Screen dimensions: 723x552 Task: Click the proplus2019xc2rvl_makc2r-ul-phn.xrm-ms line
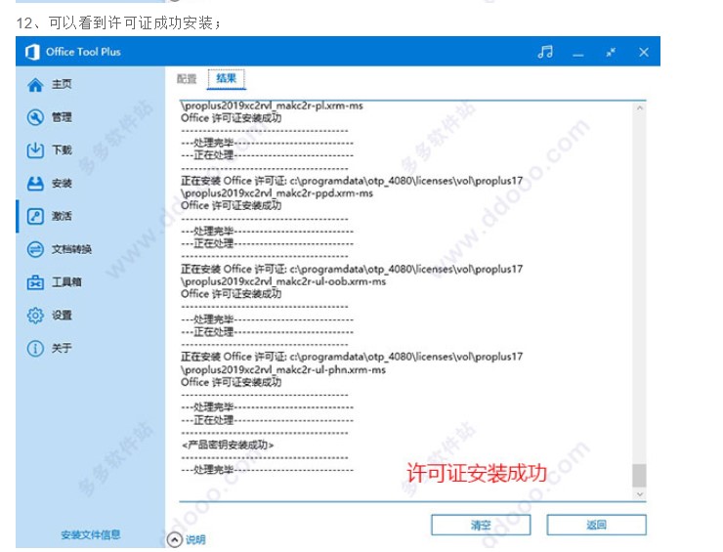[283, 369]
